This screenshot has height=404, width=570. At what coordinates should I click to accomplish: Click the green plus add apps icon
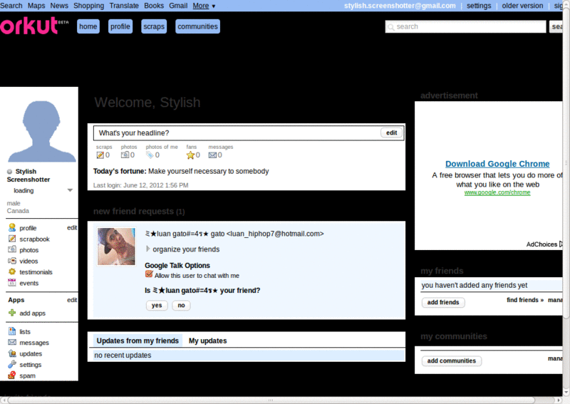[12, 313]
